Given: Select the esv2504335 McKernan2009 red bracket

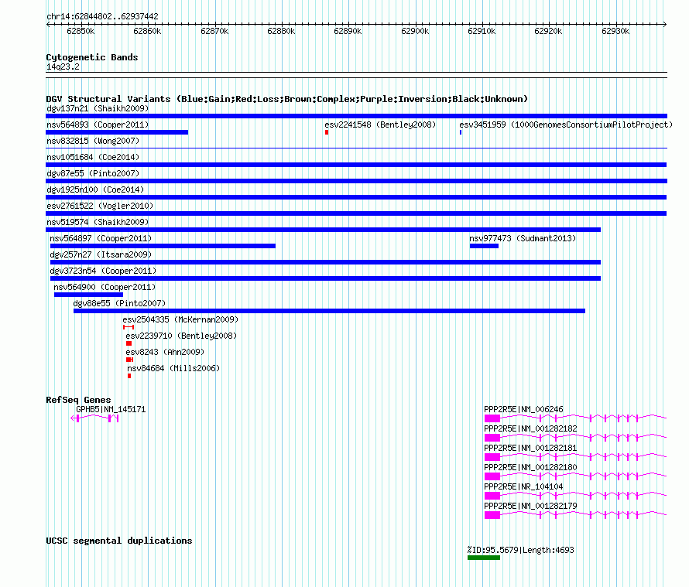Looking at the screenshot, I should (129, 327).
